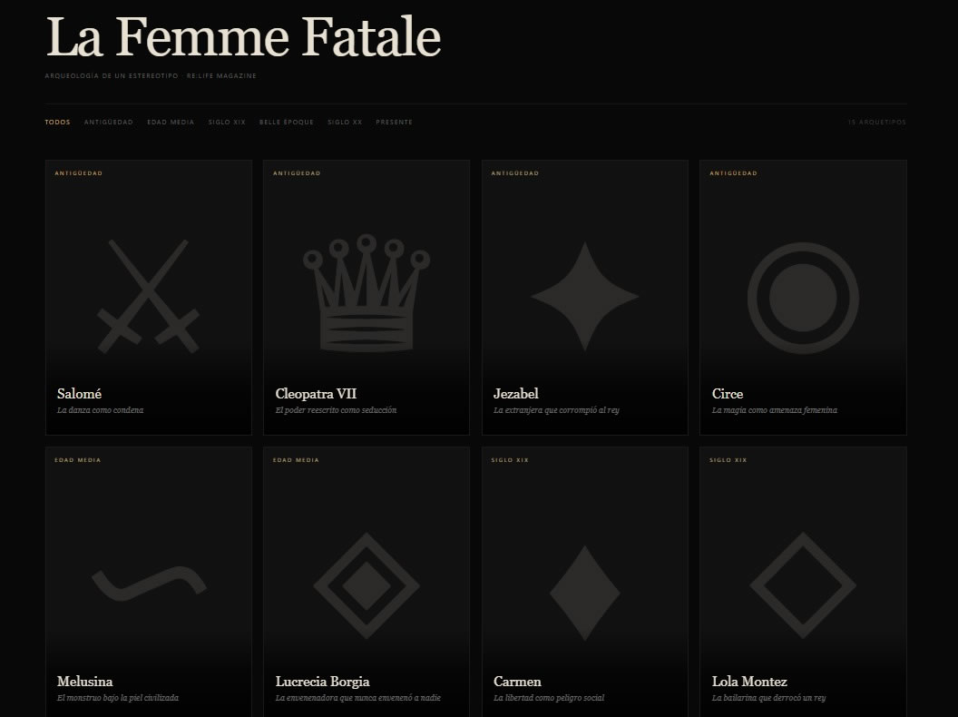
Task: Click 'La envenenadora que nunca envenenó a nadie'
Action: coord(358,697)
